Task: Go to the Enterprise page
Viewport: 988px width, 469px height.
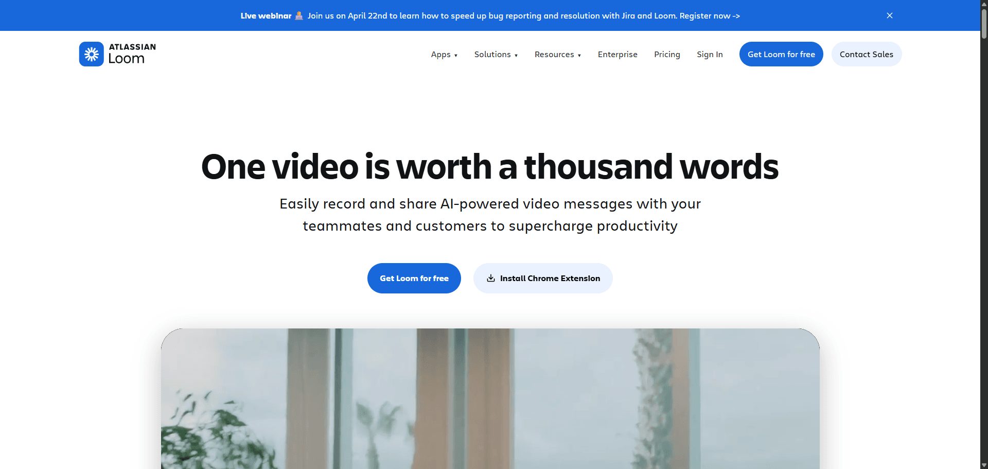Action: pyautogui.click(x=617, y=55)
